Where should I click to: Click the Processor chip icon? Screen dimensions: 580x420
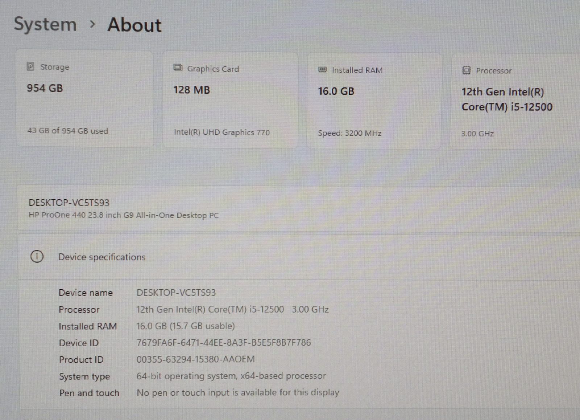point(467,70)
